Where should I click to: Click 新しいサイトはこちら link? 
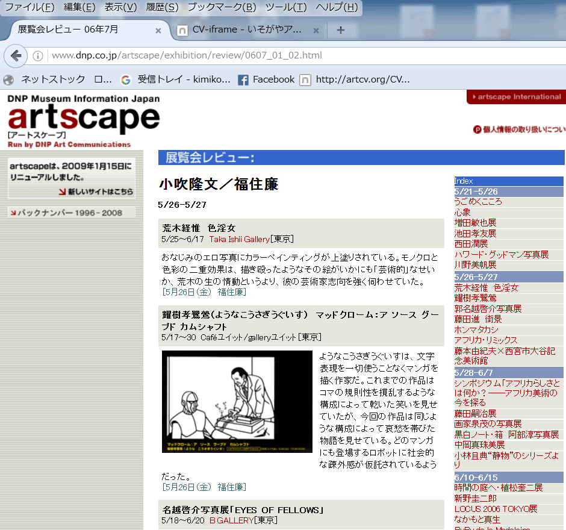tap(96, 192)
